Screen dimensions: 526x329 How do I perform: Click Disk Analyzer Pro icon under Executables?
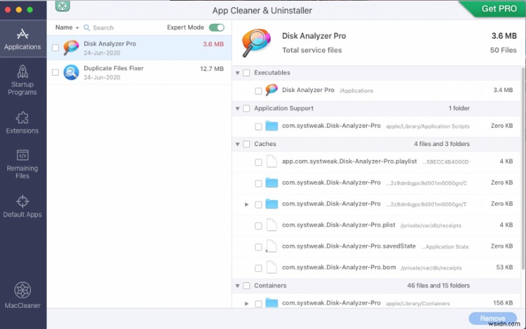pos(272,90)
